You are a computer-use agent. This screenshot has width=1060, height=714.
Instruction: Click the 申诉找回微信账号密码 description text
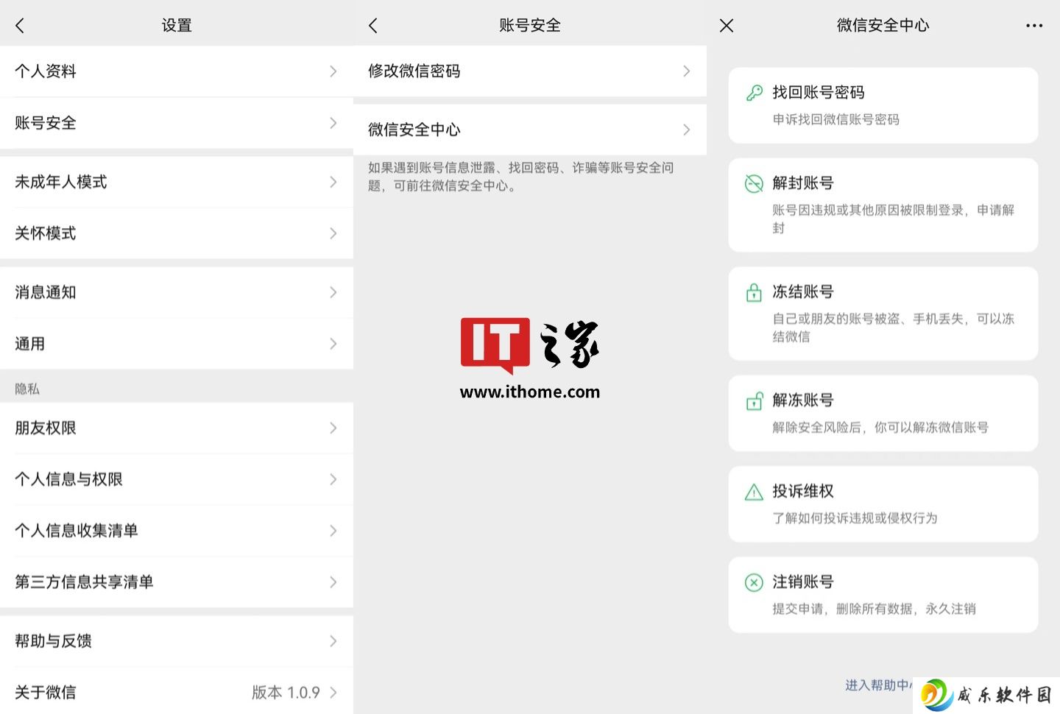[x=835, y=119]
